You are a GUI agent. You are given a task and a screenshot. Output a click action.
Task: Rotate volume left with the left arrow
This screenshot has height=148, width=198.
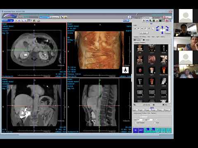[x=158, y=30]
